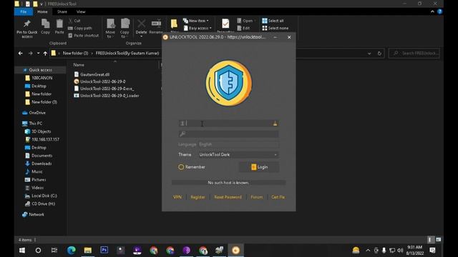Click the Move to icon
458x257 pixels.
[110, 24]
